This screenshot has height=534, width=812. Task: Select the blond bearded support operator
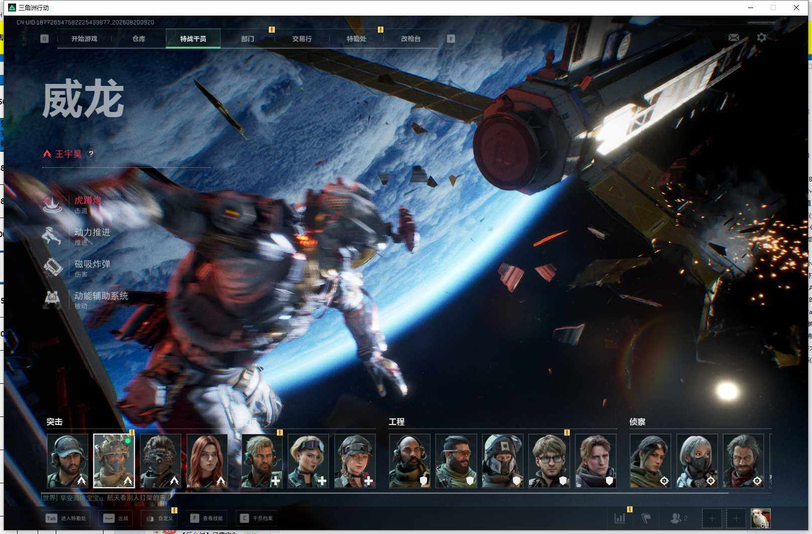click(x=262, y=461)
